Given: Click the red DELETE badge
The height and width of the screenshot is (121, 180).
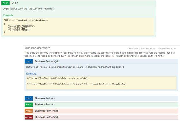Looking at the screenshot, I should [29, 117].
